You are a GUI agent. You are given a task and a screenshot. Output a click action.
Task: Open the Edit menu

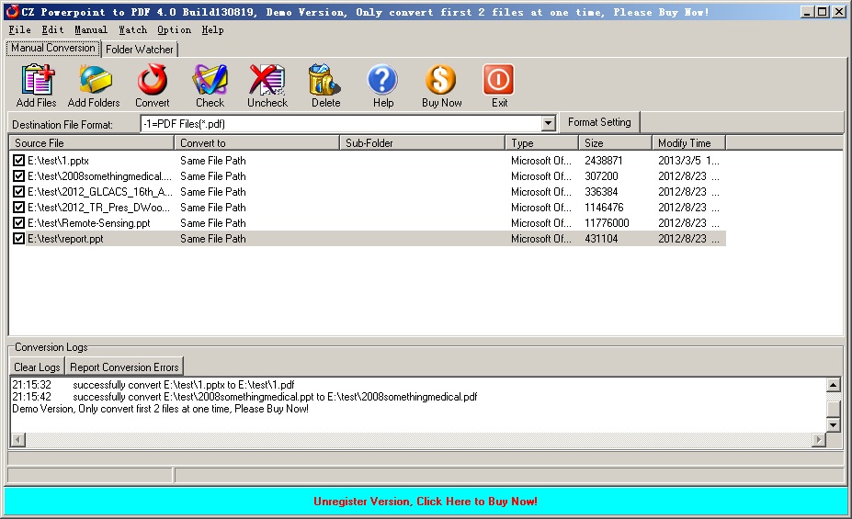[52, 30]
